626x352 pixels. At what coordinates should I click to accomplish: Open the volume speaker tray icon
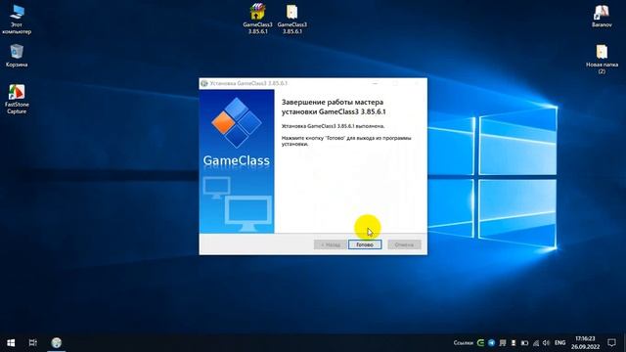tap(546, 343)
